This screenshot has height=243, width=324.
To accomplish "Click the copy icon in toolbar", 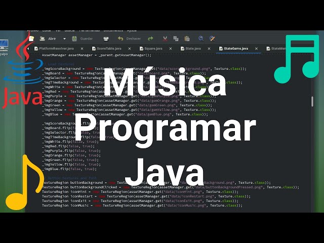I will pos(176,38).
